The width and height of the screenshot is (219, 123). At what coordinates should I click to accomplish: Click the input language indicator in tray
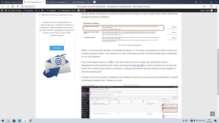point(203,121)
